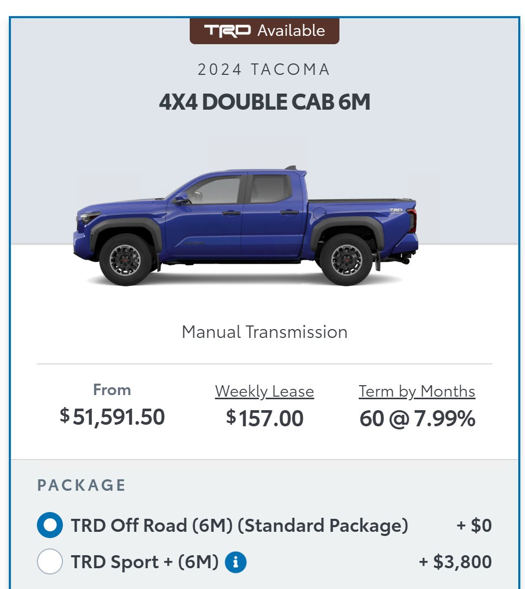Screen dimensions: 525x589
Task: Click the TRD Sport + info icon
Action: coord(235,562)
